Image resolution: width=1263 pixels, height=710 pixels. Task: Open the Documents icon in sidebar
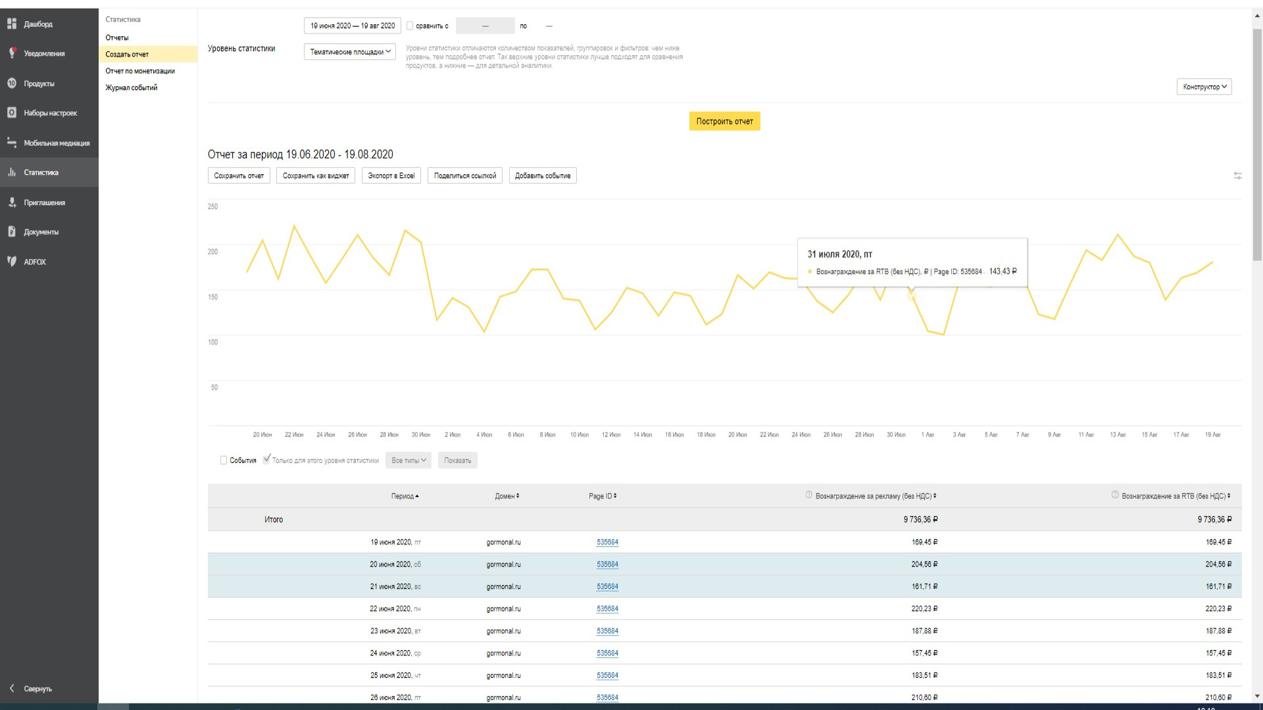tap(12, 232)
